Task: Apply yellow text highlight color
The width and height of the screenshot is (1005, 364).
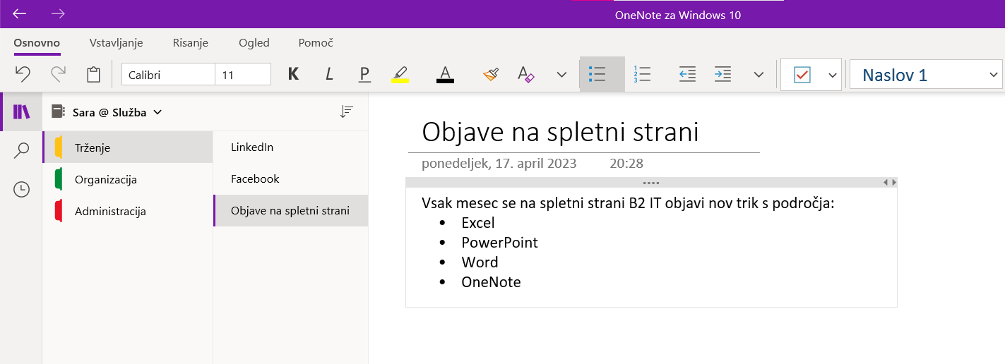Action: click(x=400, y=74)
